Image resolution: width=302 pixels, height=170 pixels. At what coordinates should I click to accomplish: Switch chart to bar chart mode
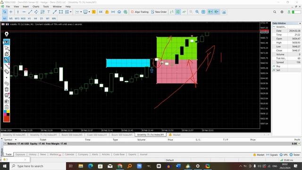coord(171,12)
